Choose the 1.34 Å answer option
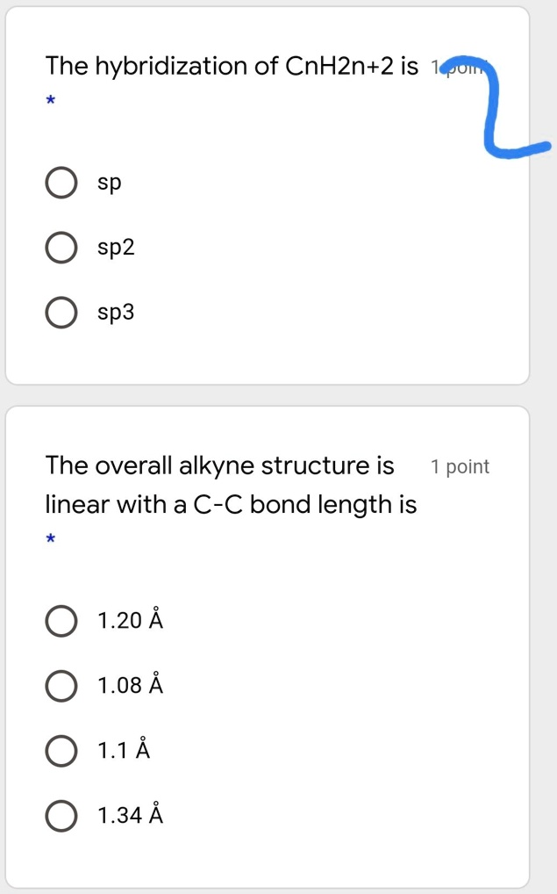 61,815
